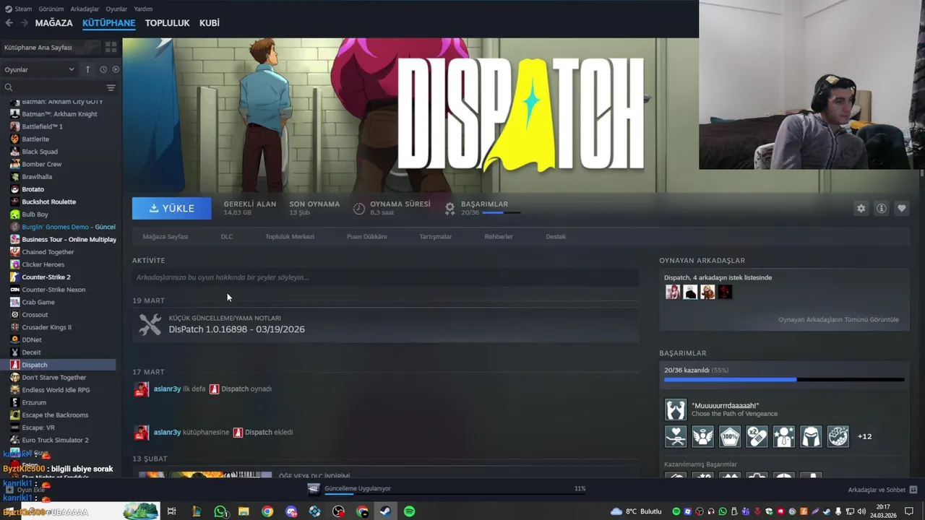Viewport: 925px width, 520px height.
Task: Open the advanced filter icon beside the search box
Action: coord(111,87)
